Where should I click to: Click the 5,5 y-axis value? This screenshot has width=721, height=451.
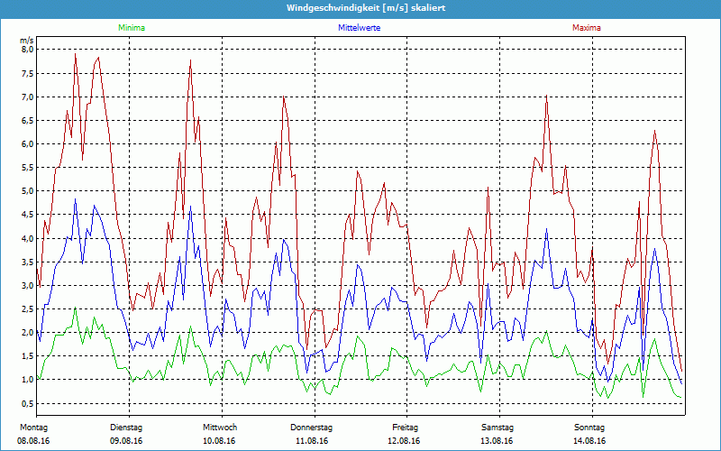[x=28, y=168]
